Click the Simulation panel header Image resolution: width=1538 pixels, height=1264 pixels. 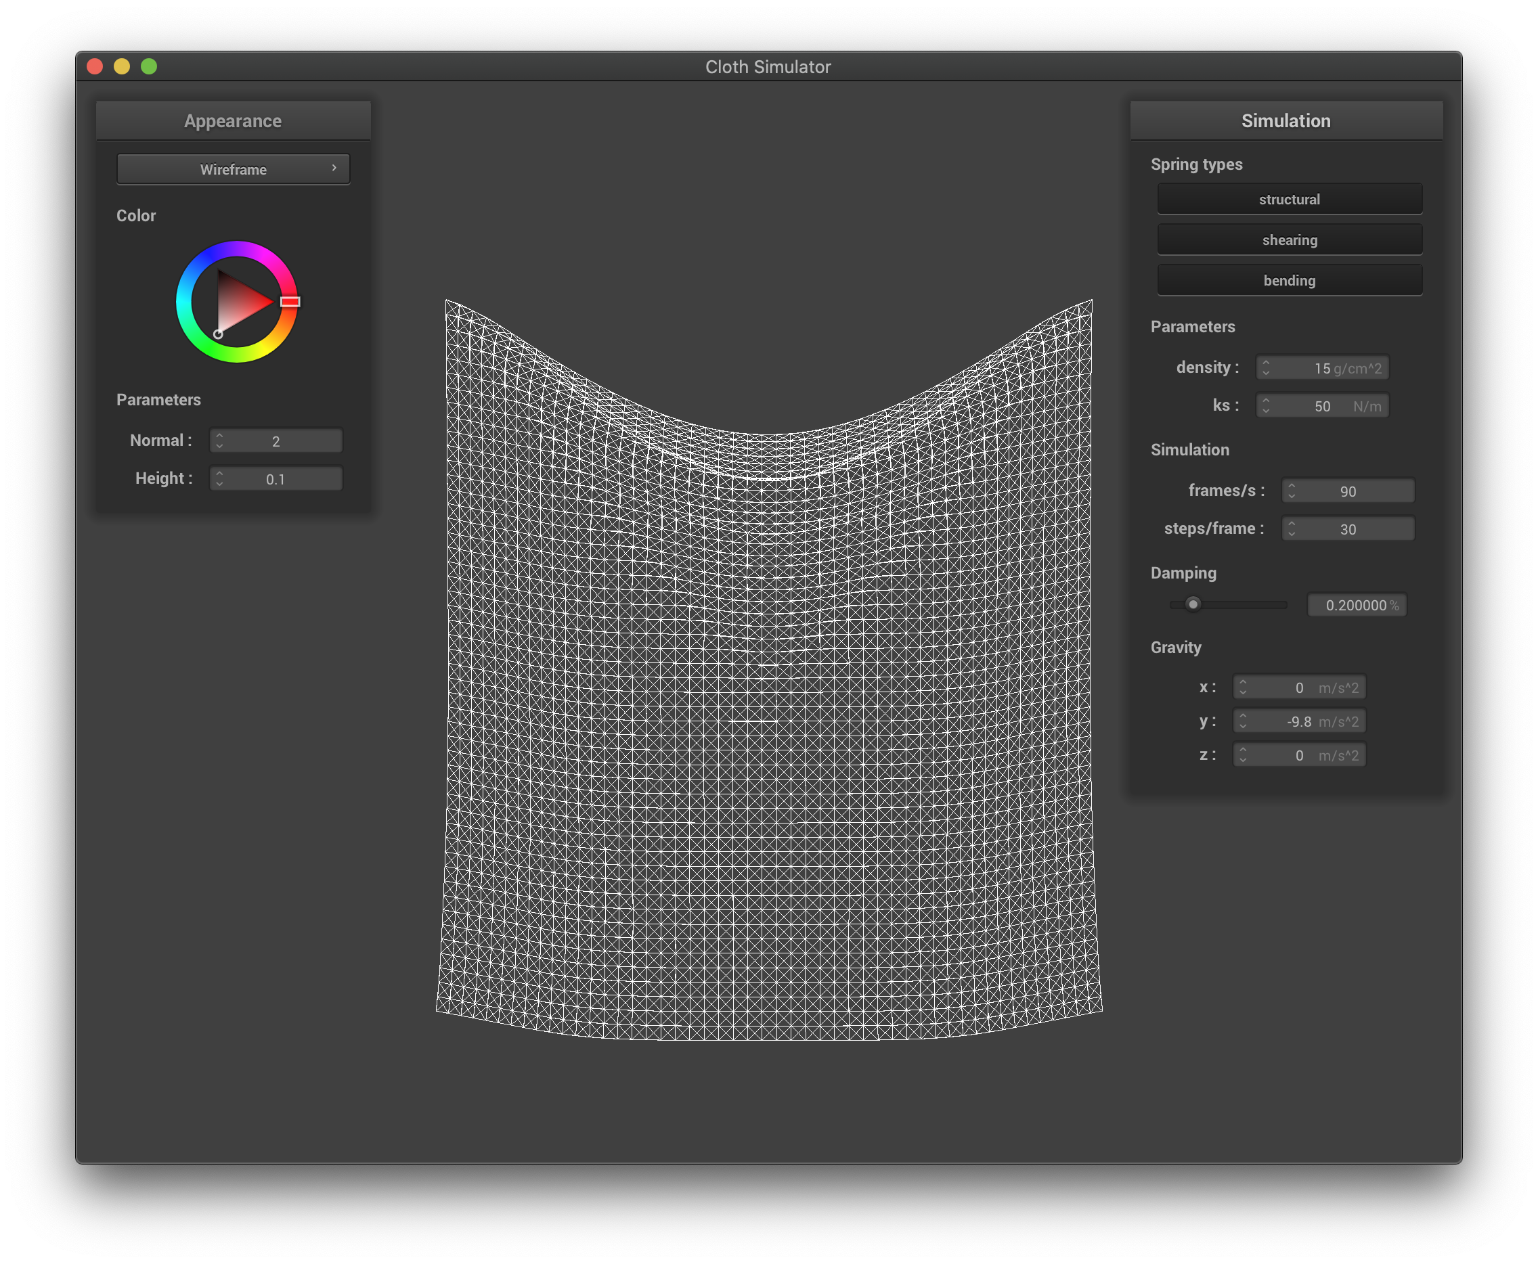[1286, 121]
